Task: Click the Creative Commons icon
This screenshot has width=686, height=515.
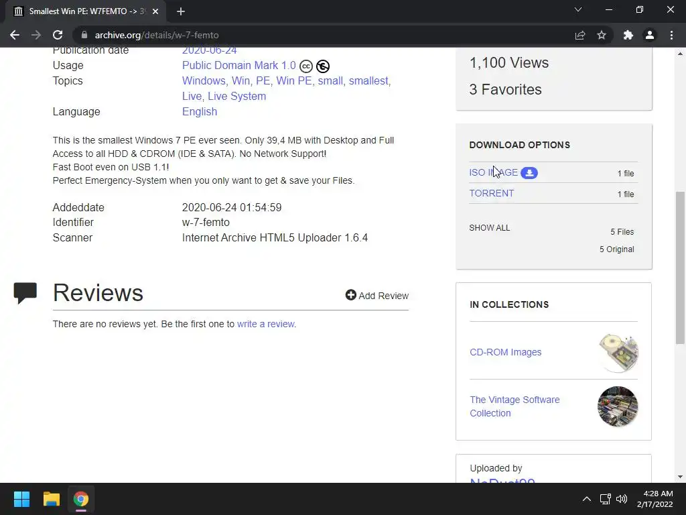Action: click(306, 66)
